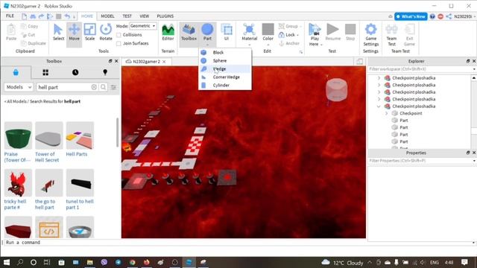Expand the Part dropdown arrow
477x268 pixels.
coord(207,45)
